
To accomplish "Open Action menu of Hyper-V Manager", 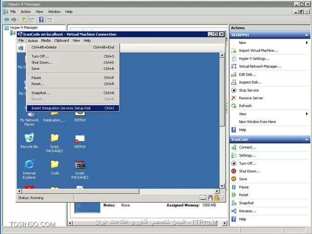I will (x=26, y=12).
